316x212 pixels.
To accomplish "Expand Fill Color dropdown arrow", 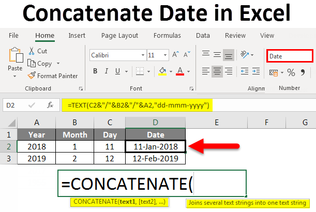I will coord(171,71).
